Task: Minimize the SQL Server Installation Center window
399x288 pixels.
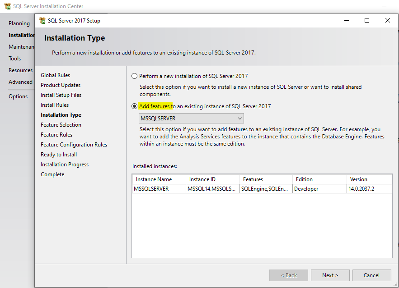Action: (384, 6)
